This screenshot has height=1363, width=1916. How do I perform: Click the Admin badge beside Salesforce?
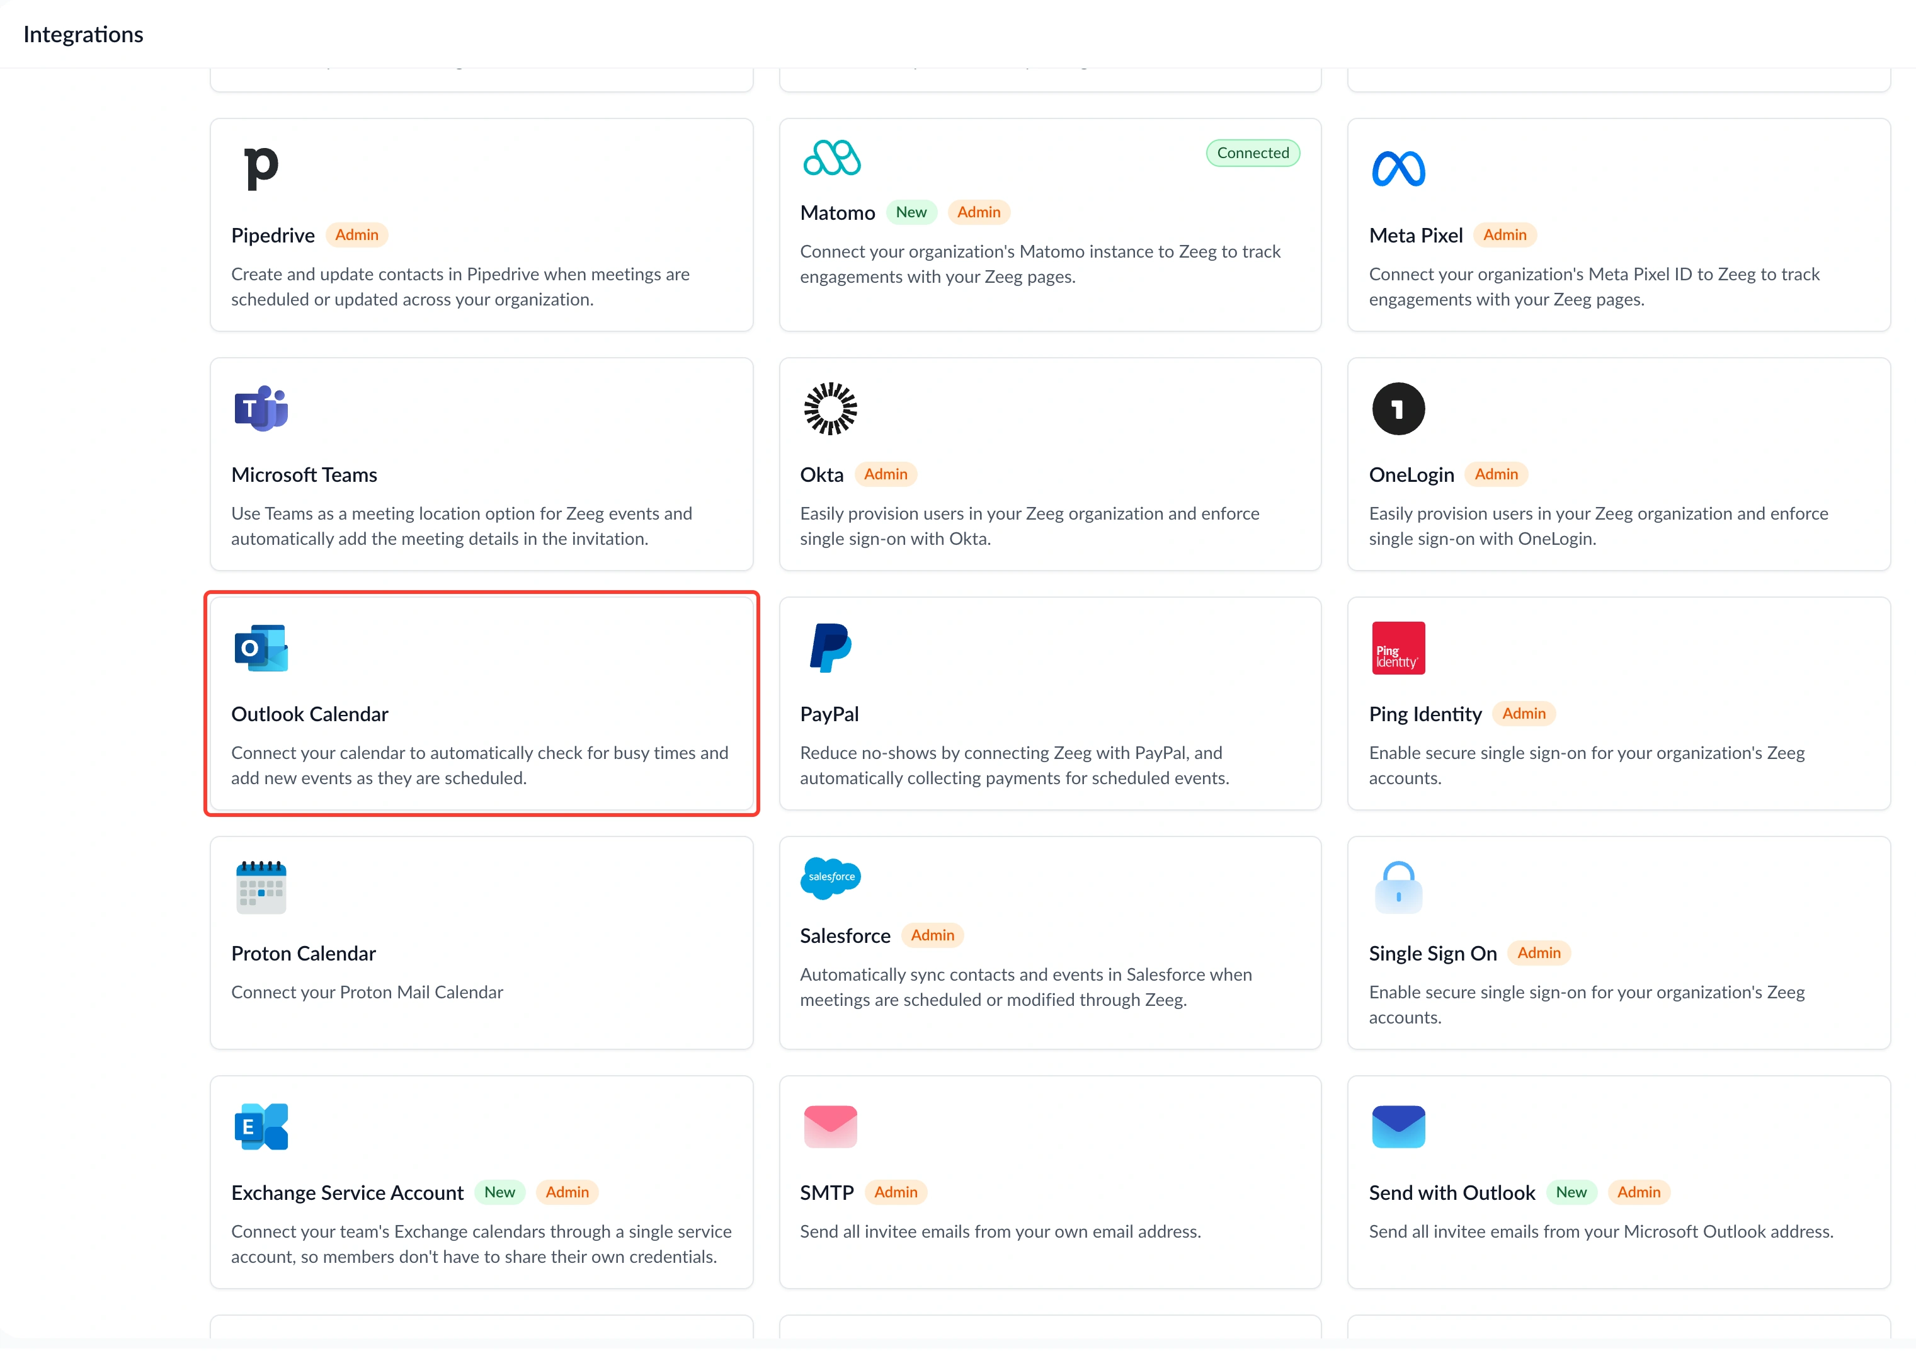pos(932,935)
